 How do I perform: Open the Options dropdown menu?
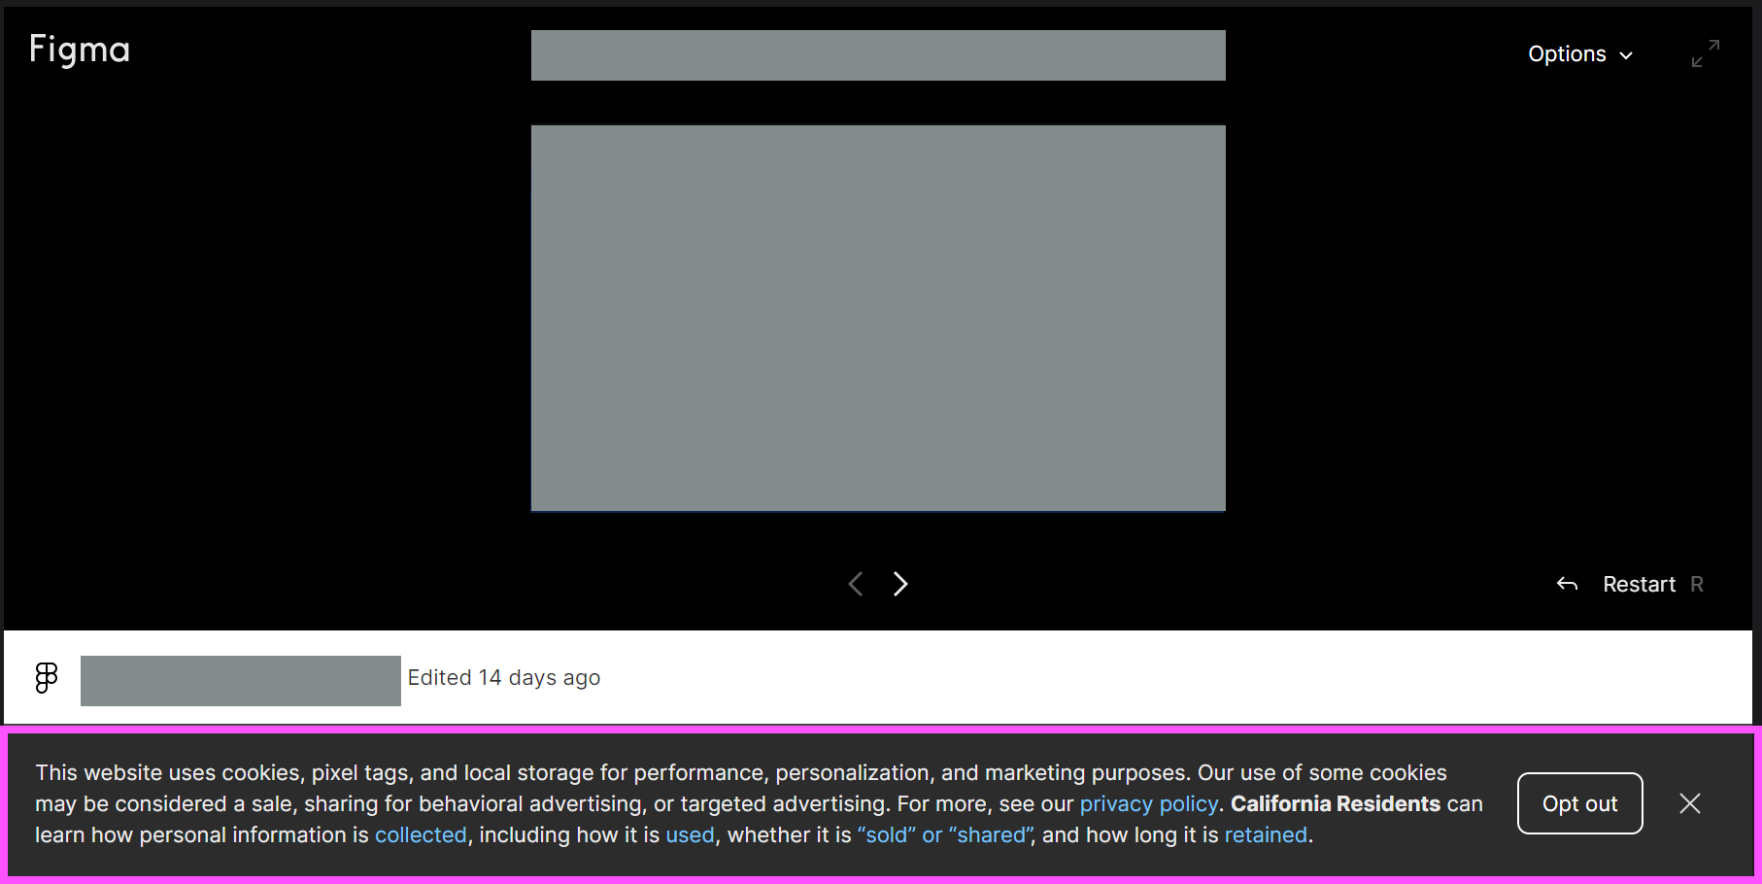point(1580,54)
